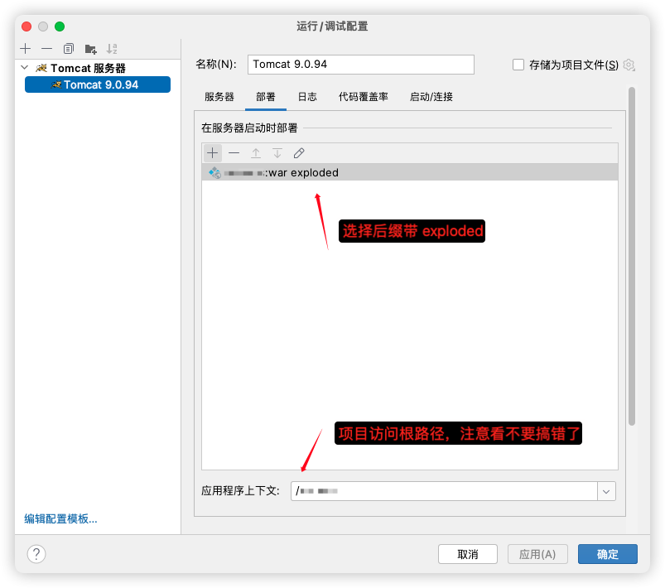665x588 pixels.
Task: Select the Tomcat 服务器 tree node
Action: tap(89, 68)
